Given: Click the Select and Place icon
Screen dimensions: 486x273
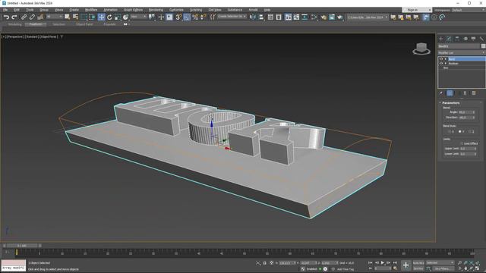Looking at the screenshot, I should pos(125,17).
